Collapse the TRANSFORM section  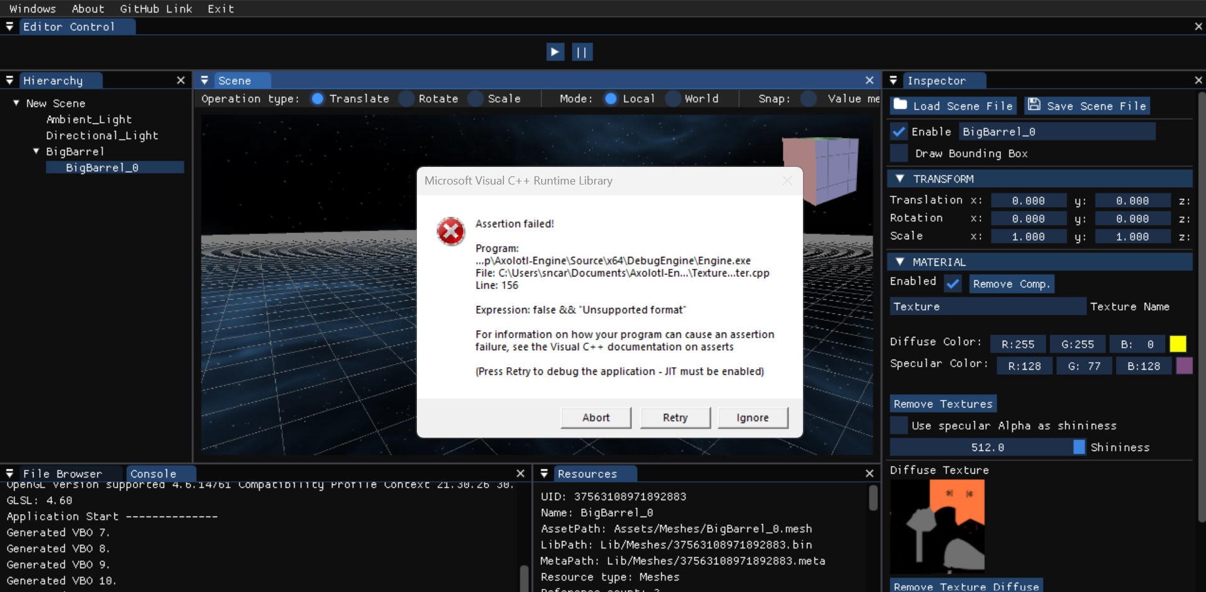pyautogui.click(x=901, y=178)
